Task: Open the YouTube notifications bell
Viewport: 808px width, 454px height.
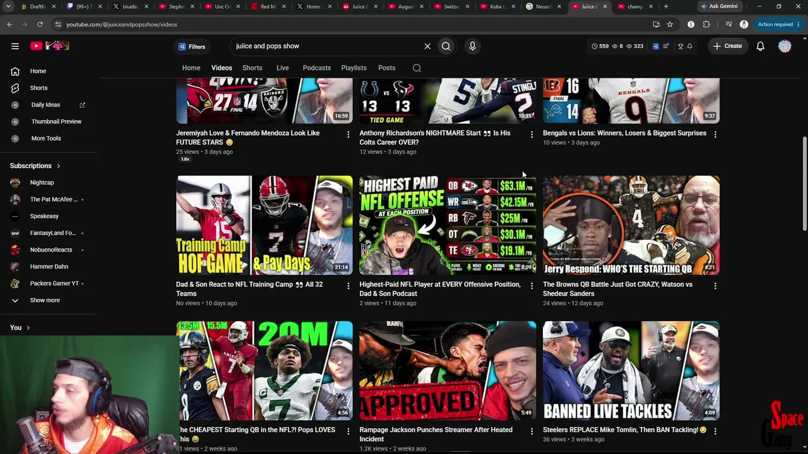Action: point(760,46)
